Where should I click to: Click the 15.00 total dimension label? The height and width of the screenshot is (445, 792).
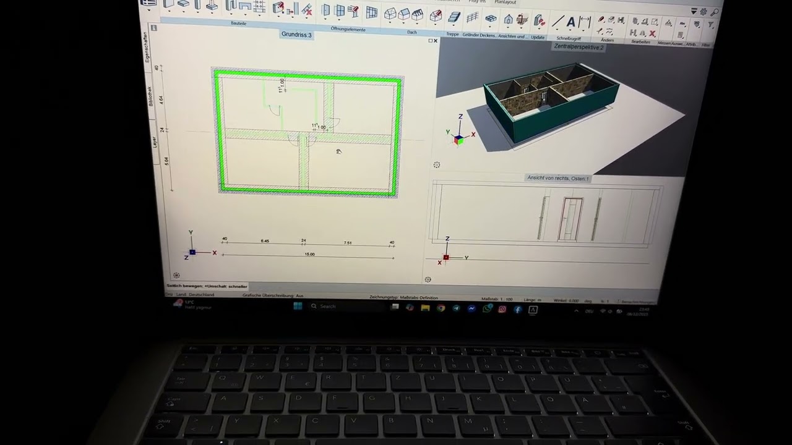point(309,254)
